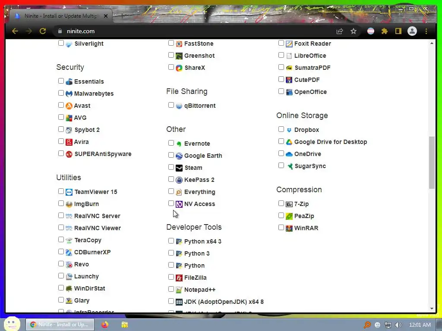Screen dimensions: 442x331
Task: Click the OneDrive cloud icon
Action: tap(289, 154)
